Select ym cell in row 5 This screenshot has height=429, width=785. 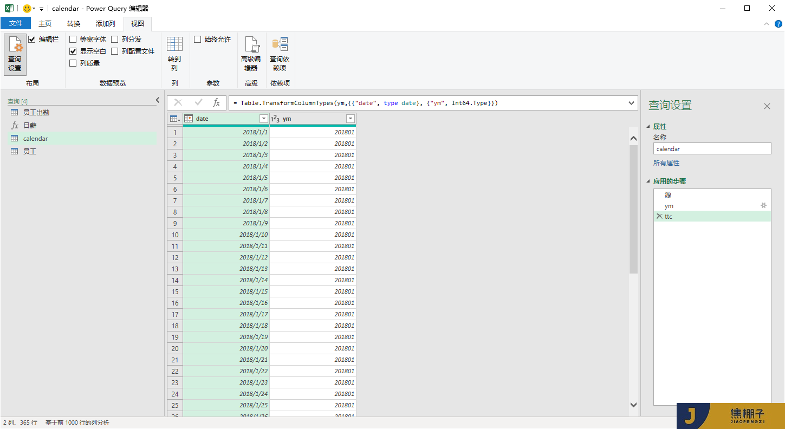coord(313,178)
